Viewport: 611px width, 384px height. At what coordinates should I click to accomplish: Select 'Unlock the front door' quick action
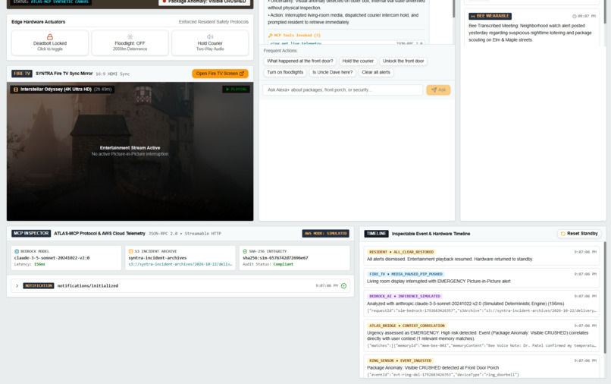(x=403, y=61)
